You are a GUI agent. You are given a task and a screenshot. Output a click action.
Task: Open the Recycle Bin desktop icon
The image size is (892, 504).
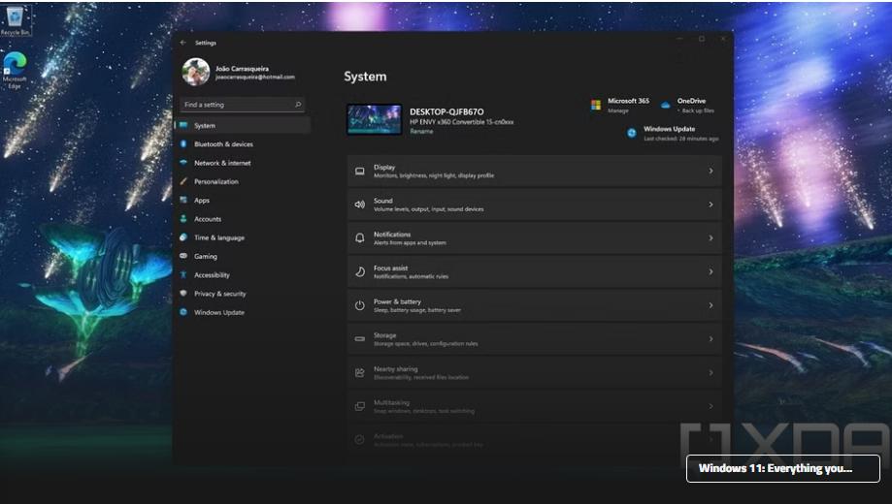point(15,20)
